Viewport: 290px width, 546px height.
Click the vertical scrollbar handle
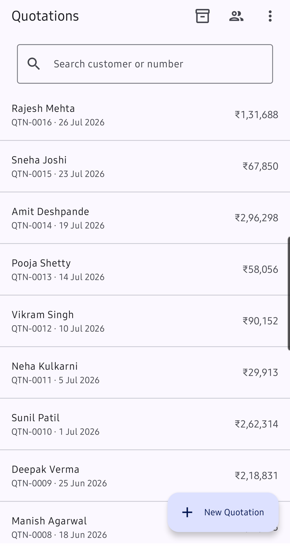point(288,293)
